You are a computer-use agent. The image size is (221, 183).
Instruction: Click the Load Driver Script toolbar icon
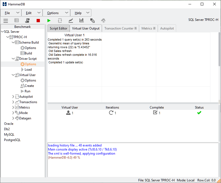[x=27, y=21]
